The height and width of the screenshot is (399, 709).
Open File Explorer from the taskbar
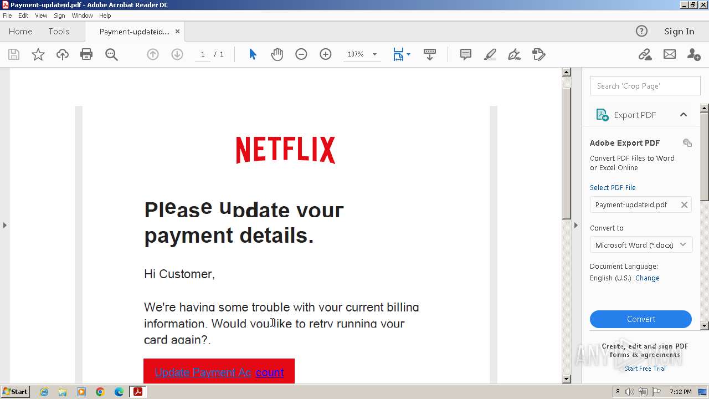pos(63,392)
